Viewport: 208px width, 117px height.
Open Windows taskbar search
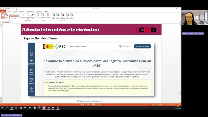7,108
